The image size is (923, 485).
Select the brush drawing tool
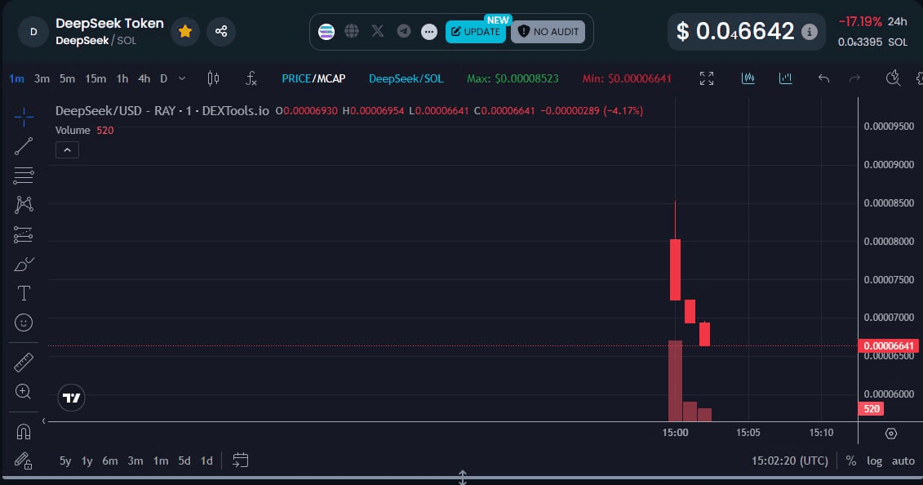click(x=24, y=265)
